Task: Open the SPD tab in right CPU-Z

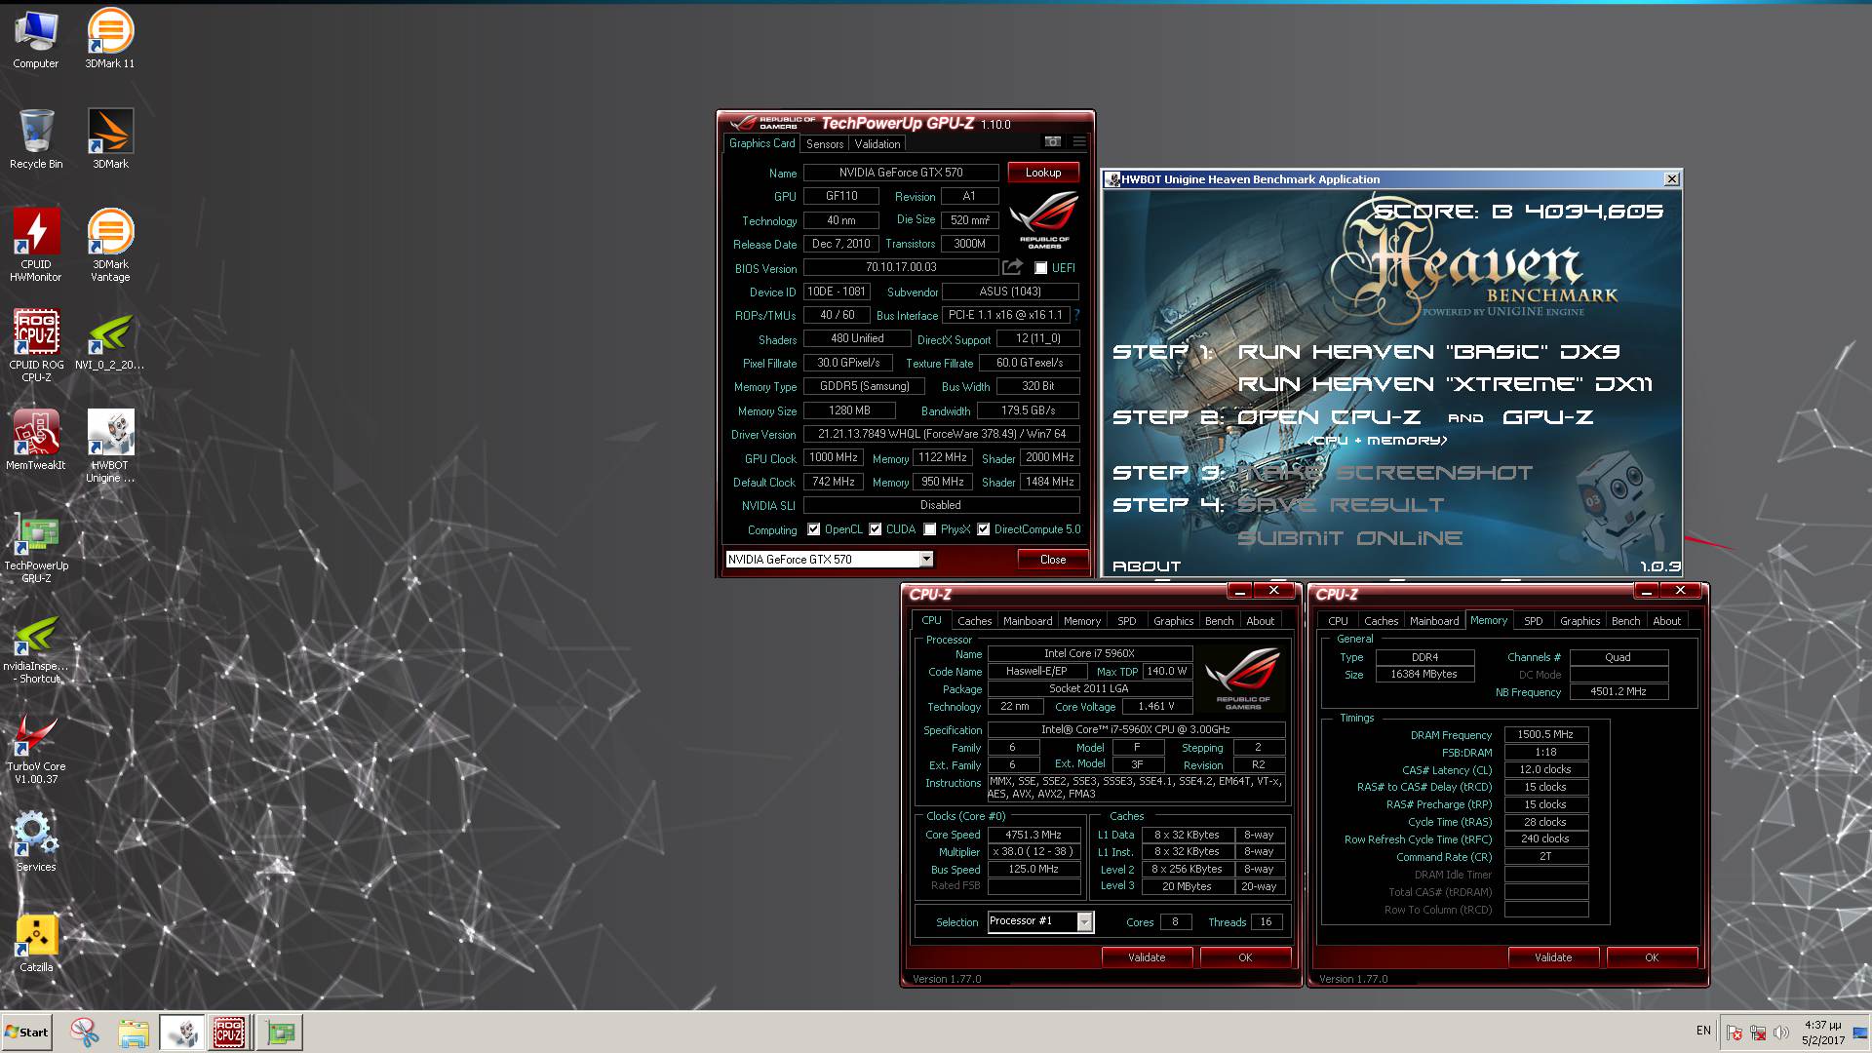Action: (1533, 621)
